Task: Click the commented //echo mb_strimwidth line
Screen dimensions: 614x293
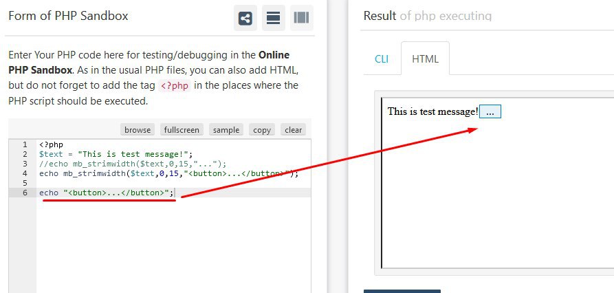Action: pyautogui.click(x=133, y=164)
